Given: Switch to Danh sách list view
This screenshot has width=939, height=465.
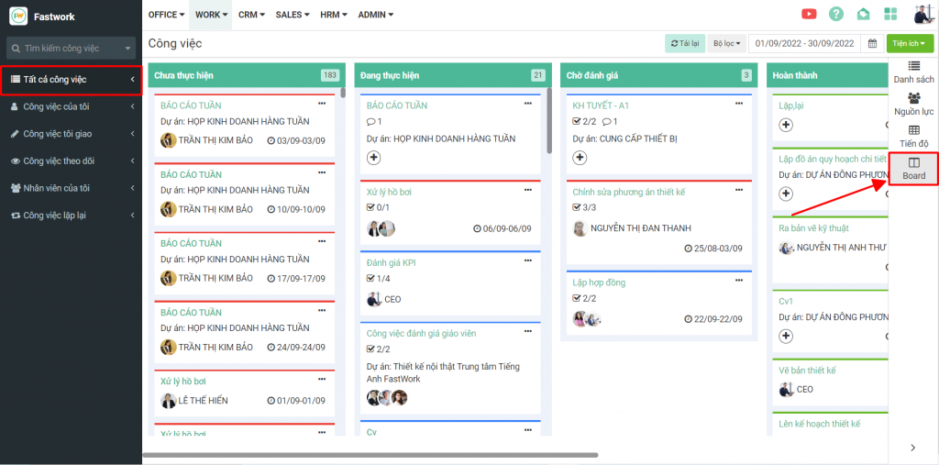Looking at the screenshot, I should point(913,72).
